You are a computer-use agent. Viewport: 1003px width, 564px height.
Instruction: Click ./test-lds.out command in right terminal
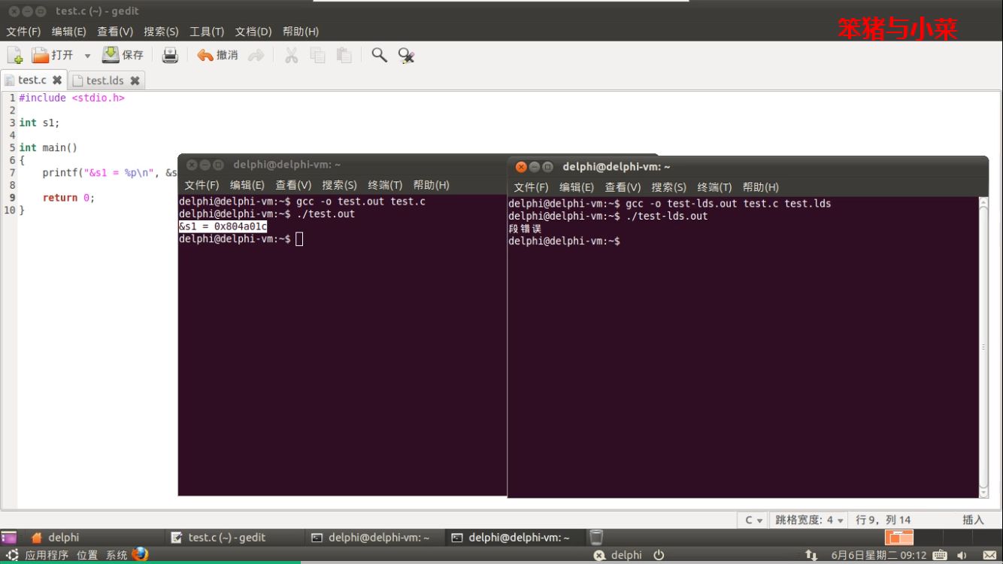666,216
